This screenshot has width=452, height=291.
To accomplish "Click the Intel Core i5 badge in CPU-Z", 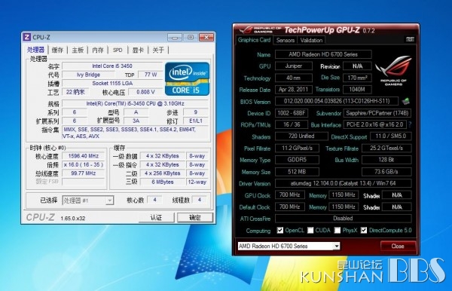I will (x=187, y=78).
